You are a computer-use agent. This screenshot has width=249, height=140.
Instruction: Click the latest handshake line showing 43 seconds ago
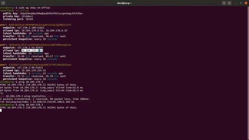[26, 53]
